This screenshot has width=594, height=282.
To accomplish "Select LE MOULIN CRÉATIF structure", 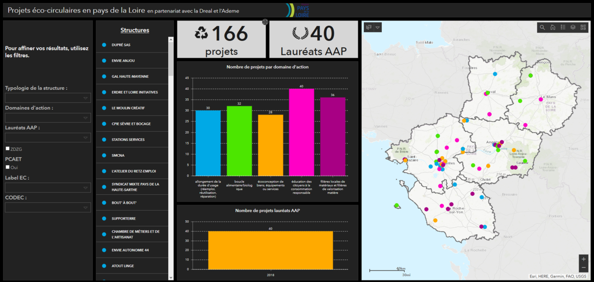I will [x=132, y=108].
